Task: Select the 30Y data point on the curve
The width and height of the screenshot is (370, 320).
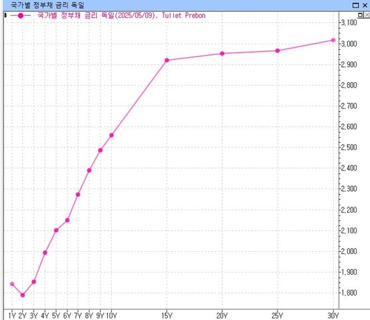Action: pyautogui.click(x=333, y=40)
